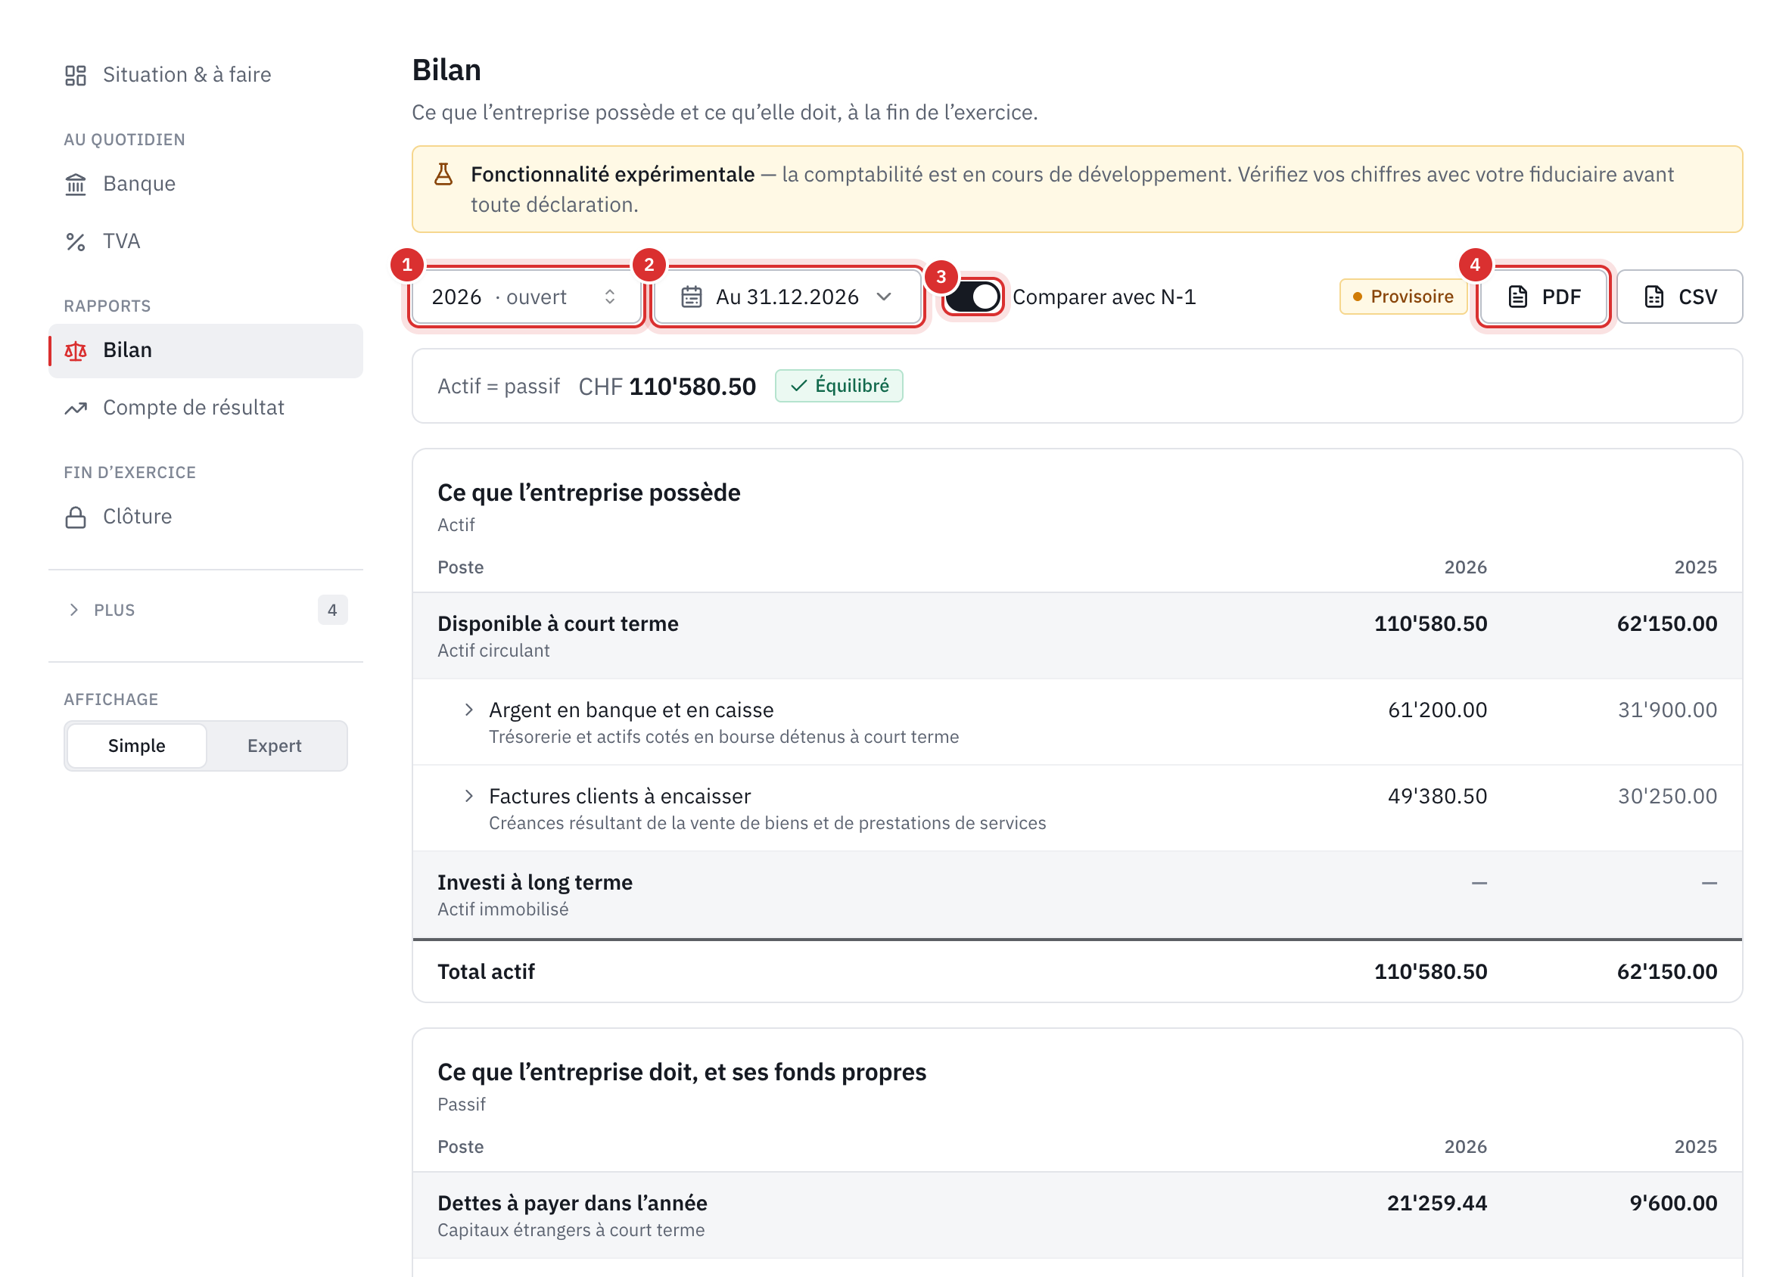Click the file icon on the CSV button

pyautogui.click(x=1654, y=297)
